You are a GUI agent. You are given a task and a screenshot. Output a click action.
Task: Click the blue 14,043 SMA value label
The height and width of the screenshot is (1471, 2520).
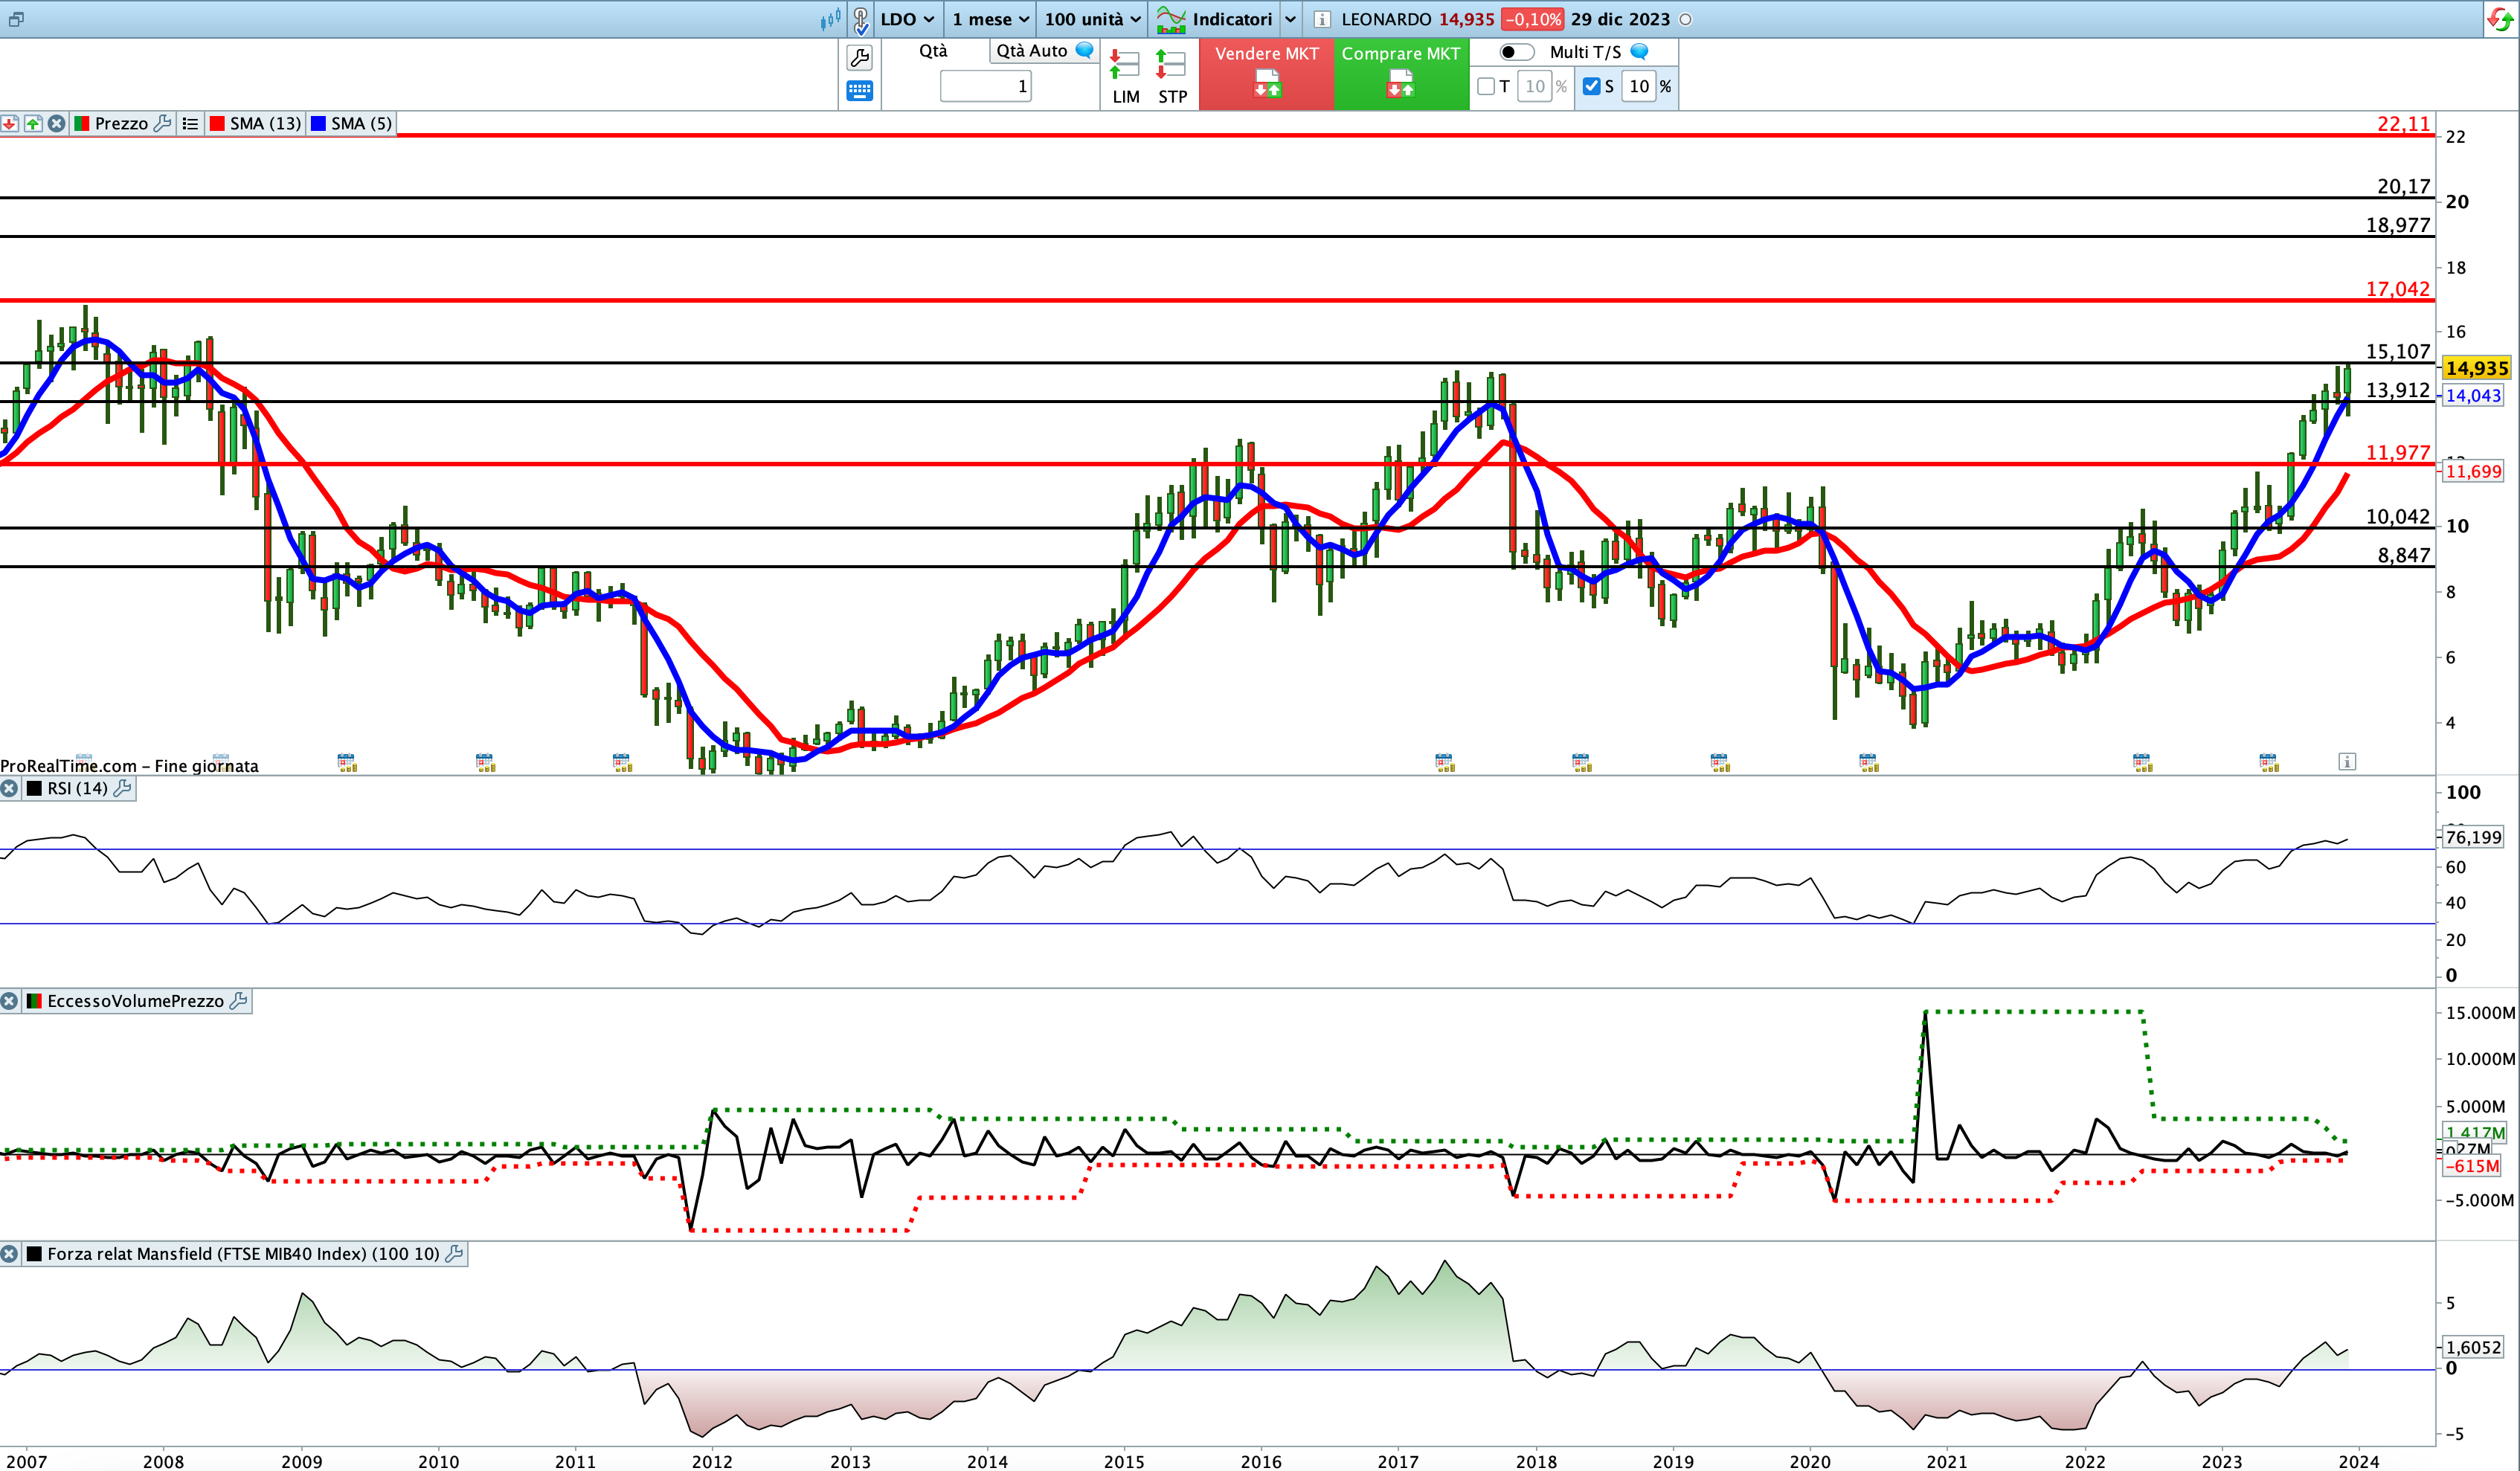coord(2473,396)
